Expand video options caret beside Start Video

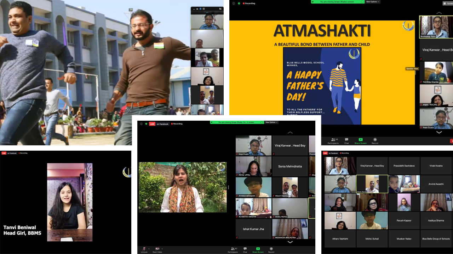coord(162,249)
